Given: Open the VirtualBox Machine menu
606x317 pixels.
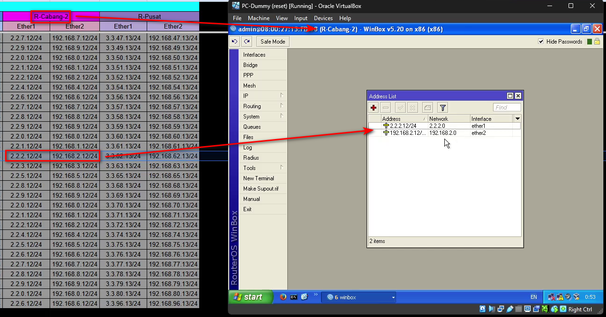Looking at the screenshot, I should 259,18.
